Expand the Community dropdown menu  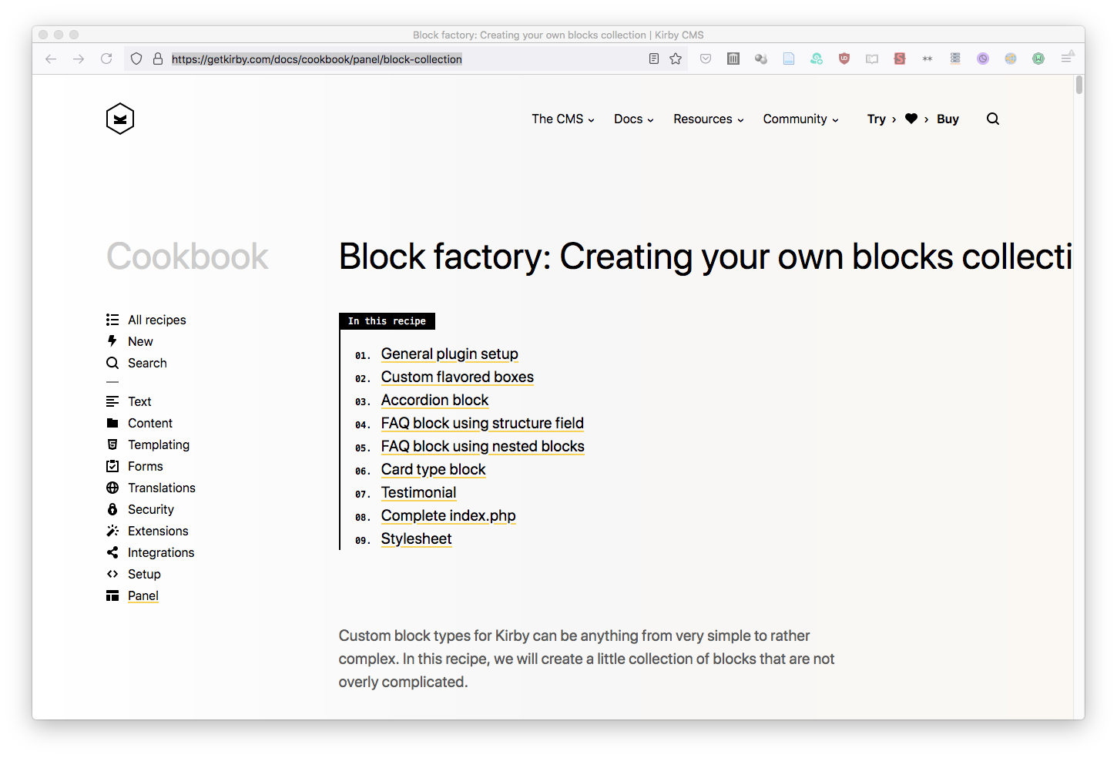pos(801,119)
